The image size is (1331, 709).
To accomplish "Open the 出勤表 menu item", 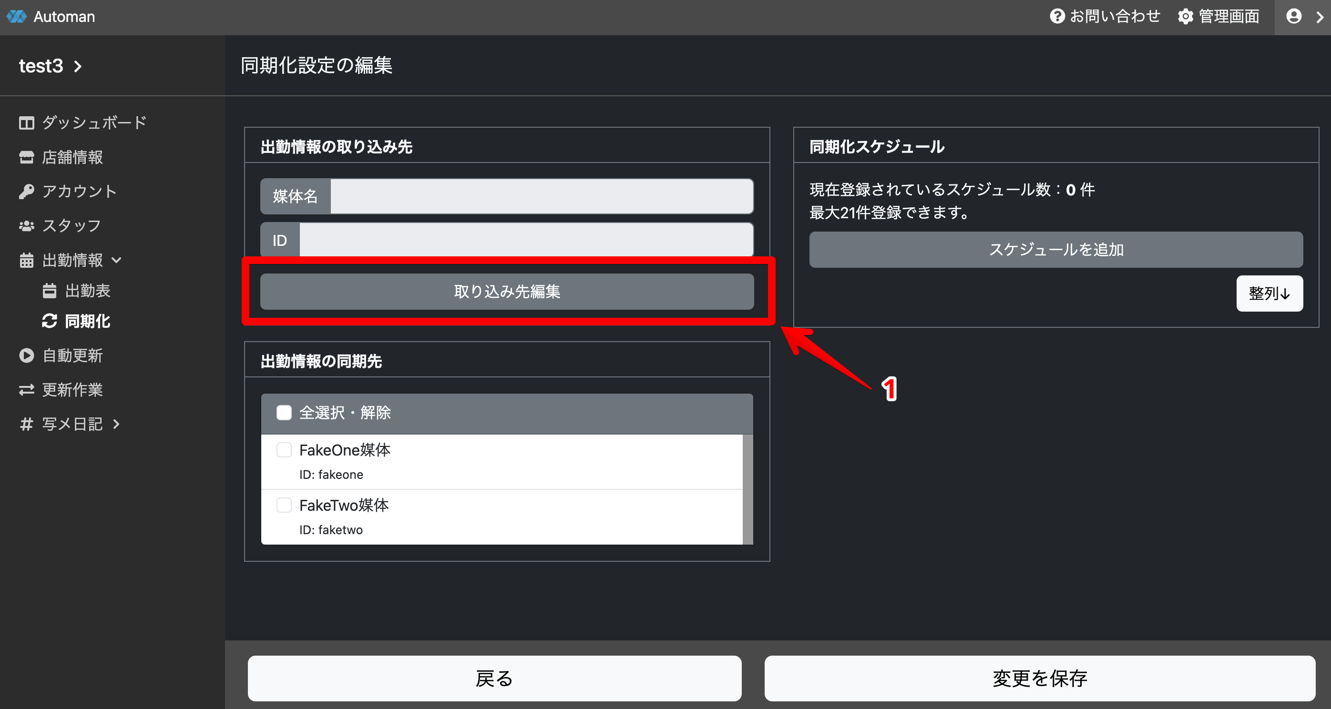I will [x=87, y=291].
